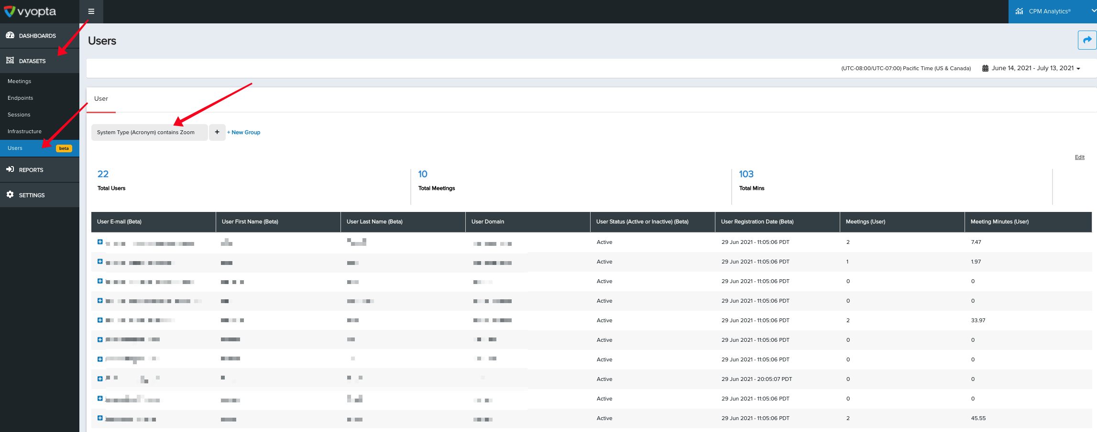Screen dimensions: 1097x432
Task: Click the Edit link above summary
Action: 1079,157
